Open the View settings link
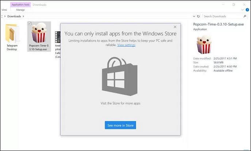 coord(126,45)
